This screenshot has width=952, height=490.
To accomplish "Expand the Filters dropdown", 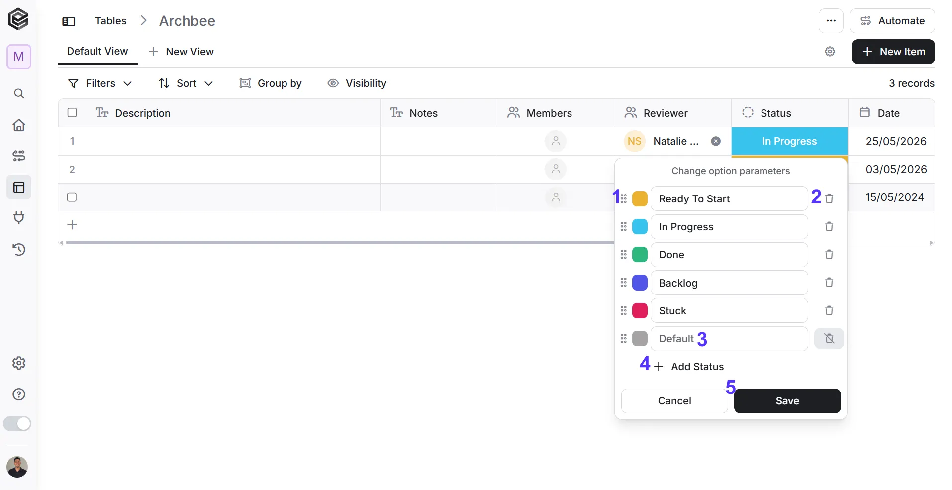I will coord(100,83).
